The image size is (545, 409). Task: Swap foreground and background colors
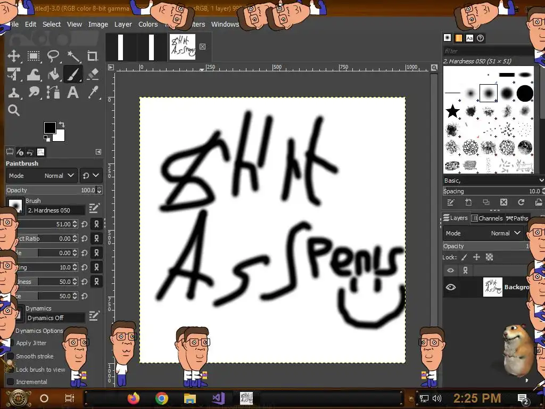tap(62, 124)
